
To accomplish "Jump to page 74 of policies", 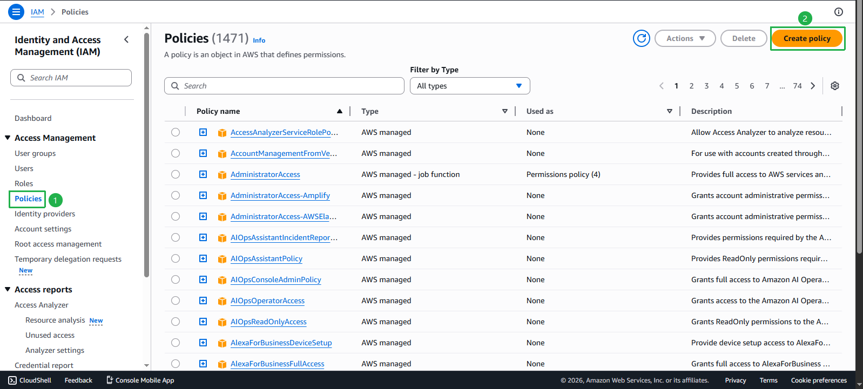I will tap(797, 86).
